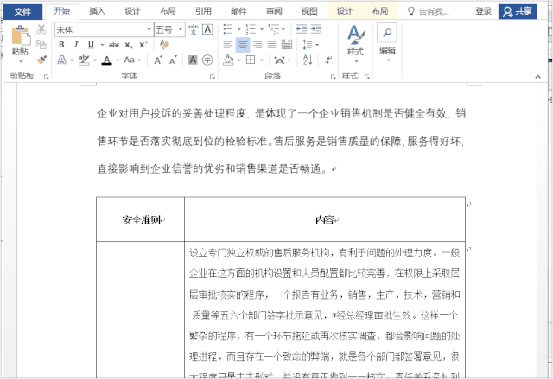This screenshot has height=379, width=553.
Task: Collapse the ribbon with the chevron
Action: click(537, 77)
